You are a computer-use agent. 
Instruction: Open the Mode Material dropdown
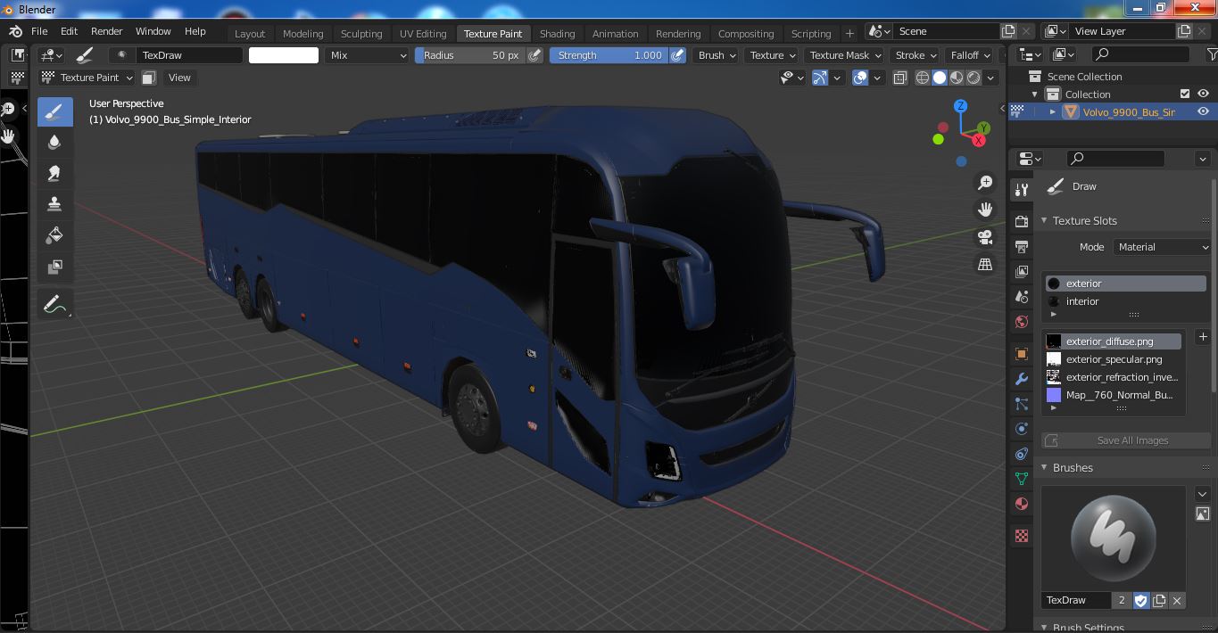[1163, 247]
